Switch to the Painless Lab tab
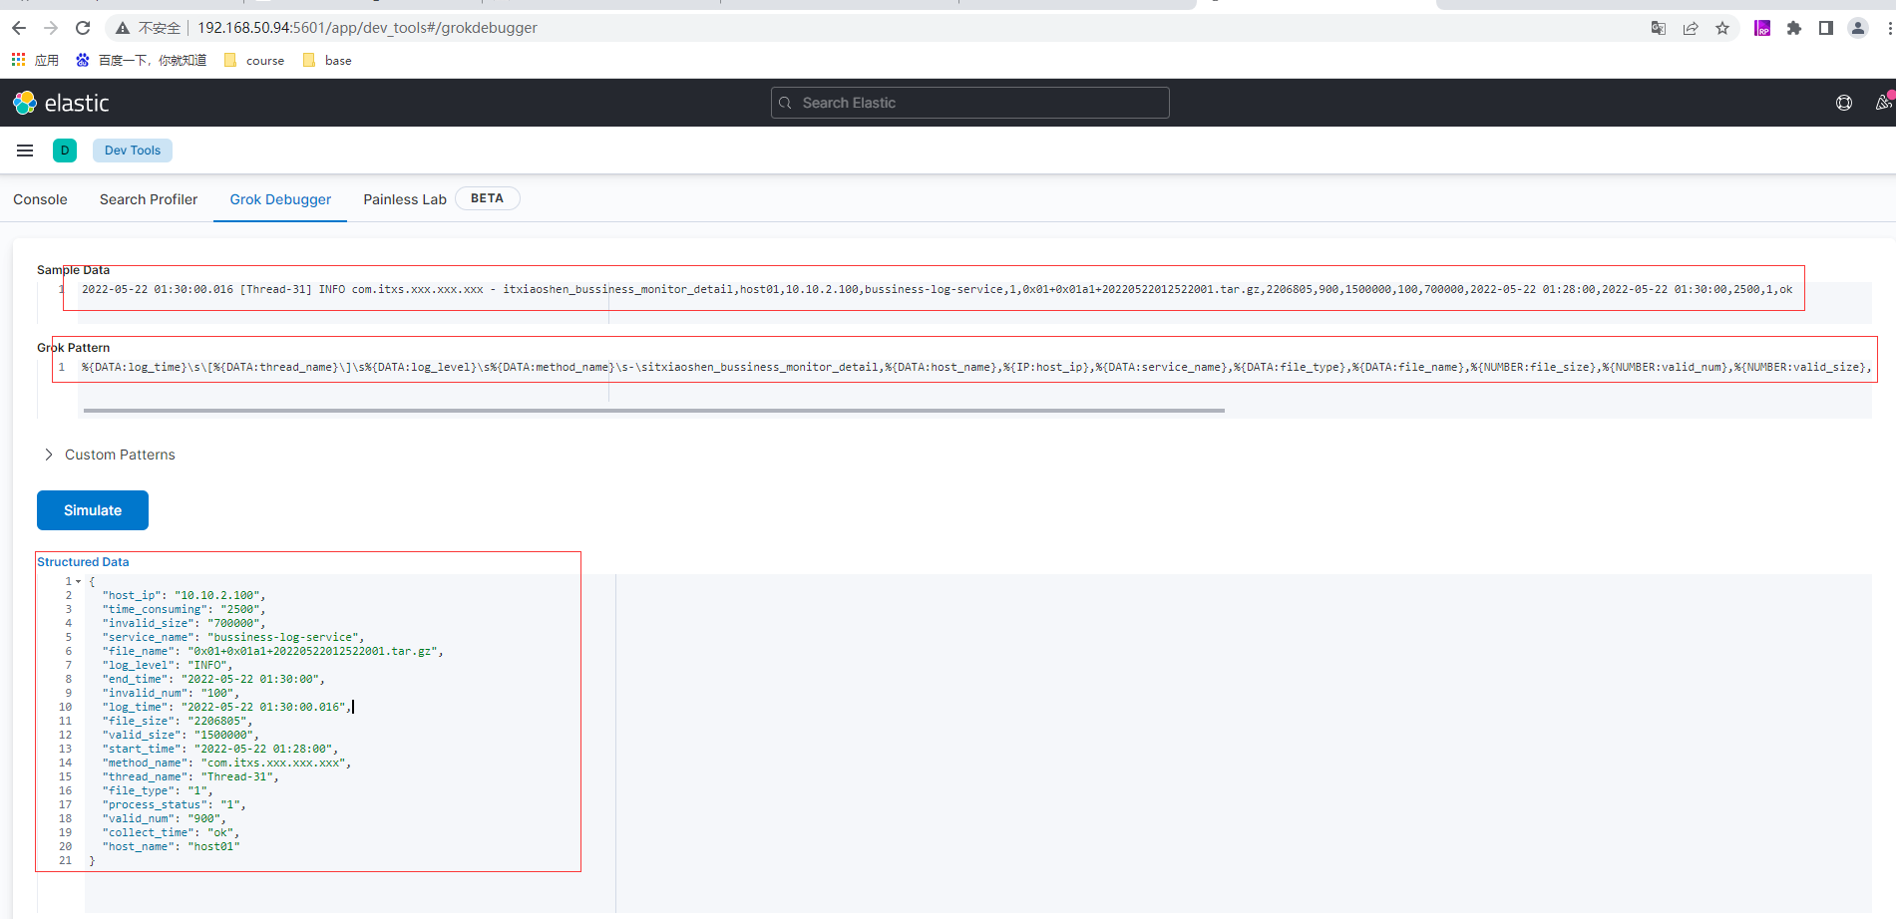 coord(405,199)
